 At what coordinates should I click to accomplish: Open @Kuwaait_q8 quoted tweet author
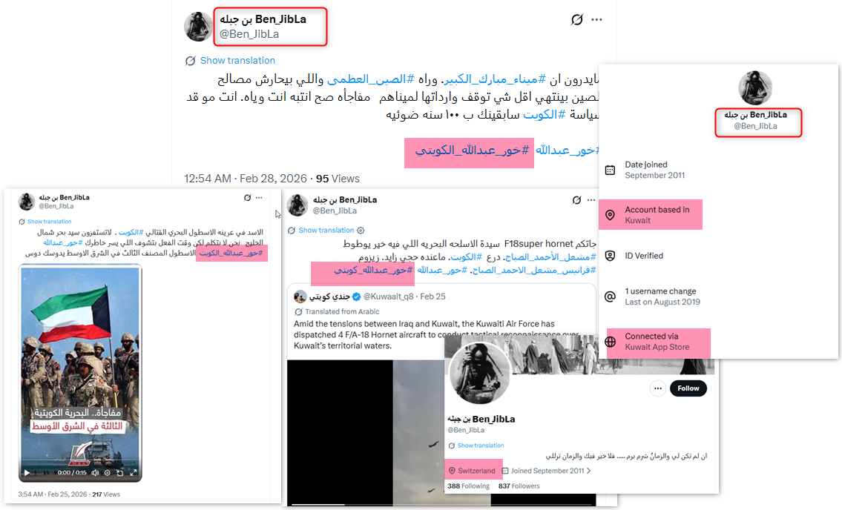[388, 297]
